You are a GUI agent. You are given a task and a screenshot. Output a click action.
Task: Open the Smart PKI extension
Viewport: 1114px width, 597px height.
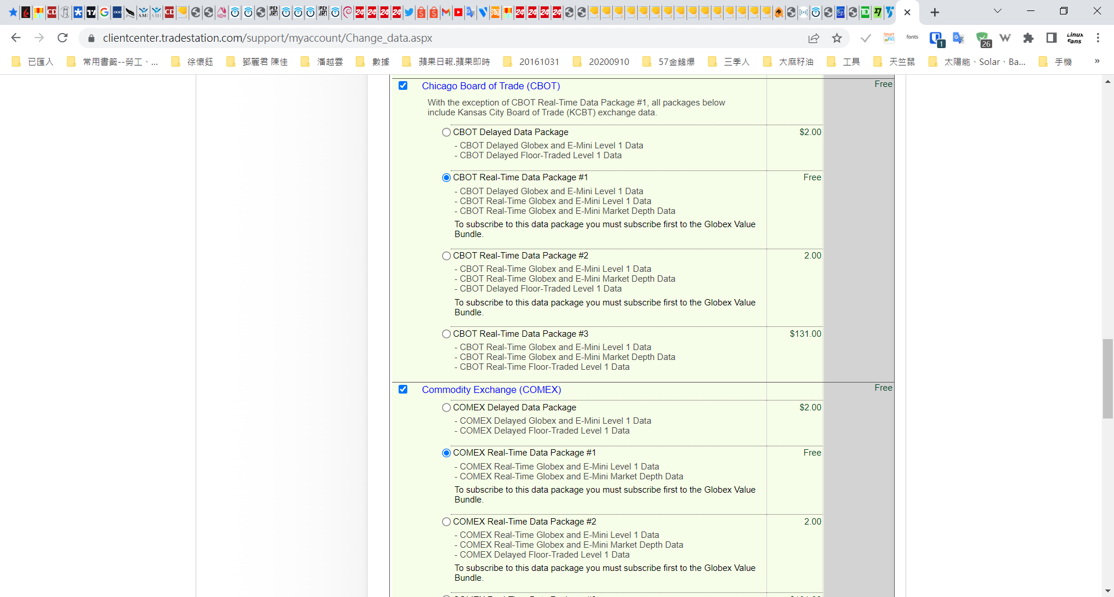[x=889, y=38]
